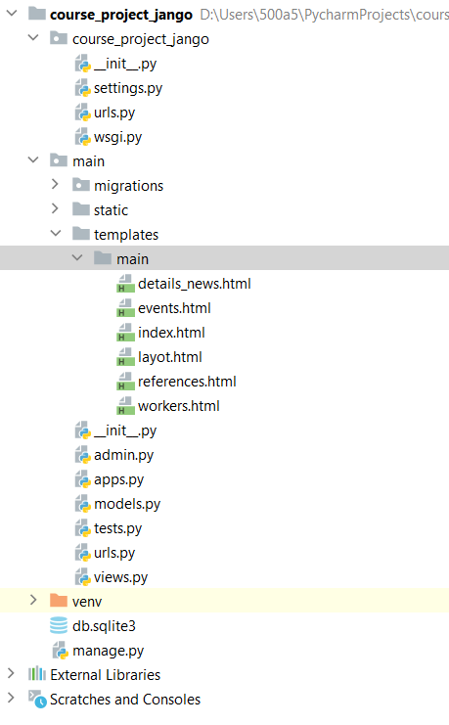The image size is (449, 725).
Task: Click the HTML file icon of references.html
Action: tap(125, 382)
